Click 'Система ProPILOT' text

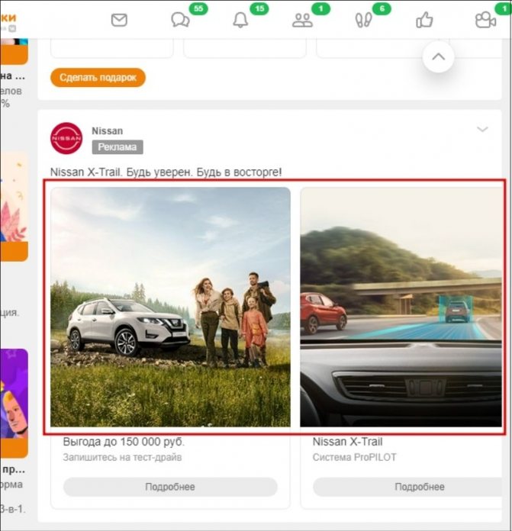pos(354,457)
